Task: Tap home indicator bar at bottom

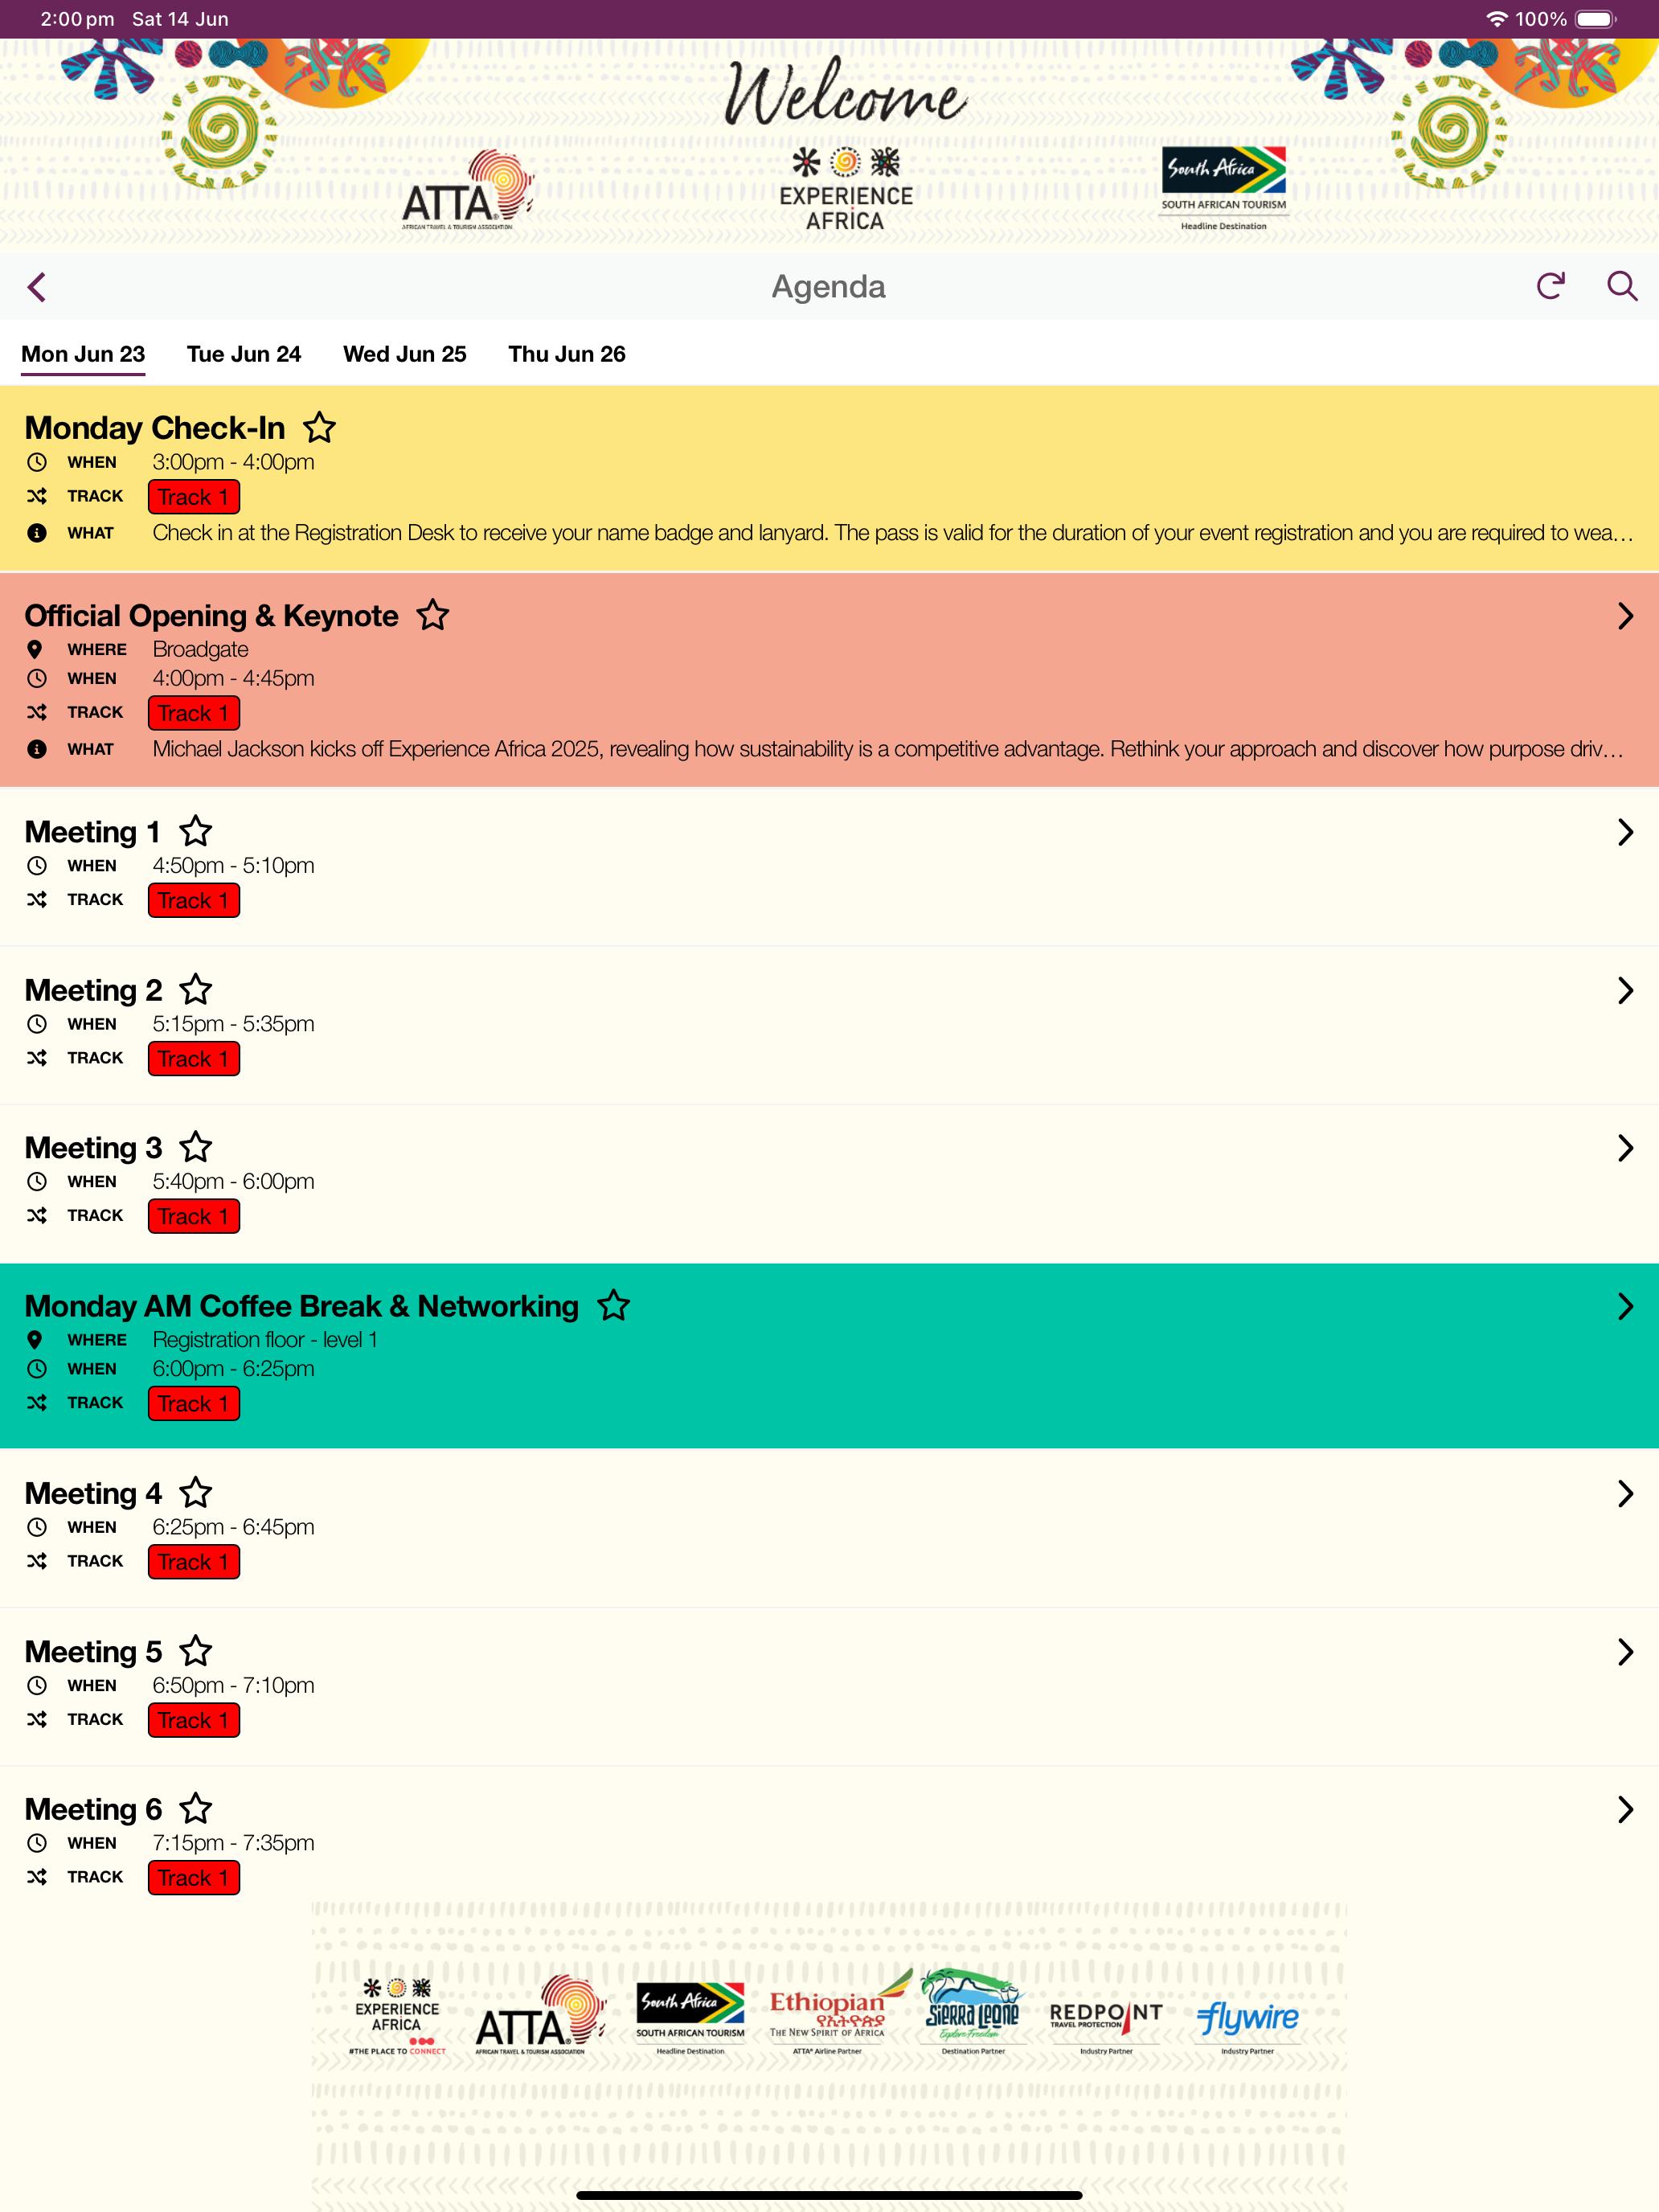Action: (829, 2197)
